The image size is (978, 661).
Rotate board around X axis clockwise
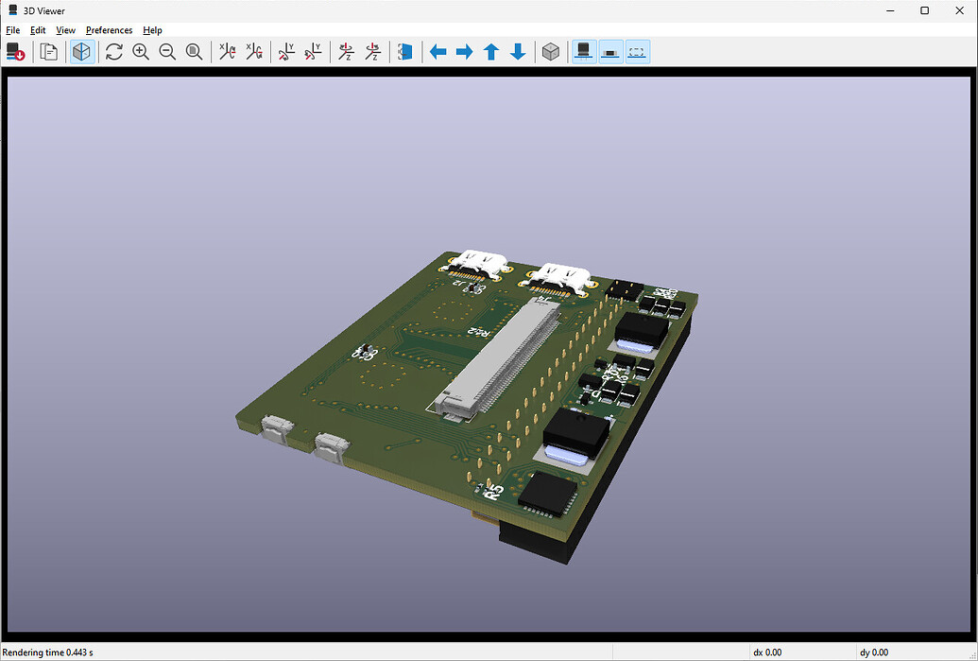(227, 52)
